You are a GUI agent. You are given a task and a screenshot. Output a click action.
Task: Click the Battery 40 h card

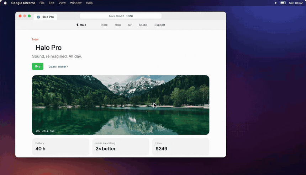coord(60,147)
